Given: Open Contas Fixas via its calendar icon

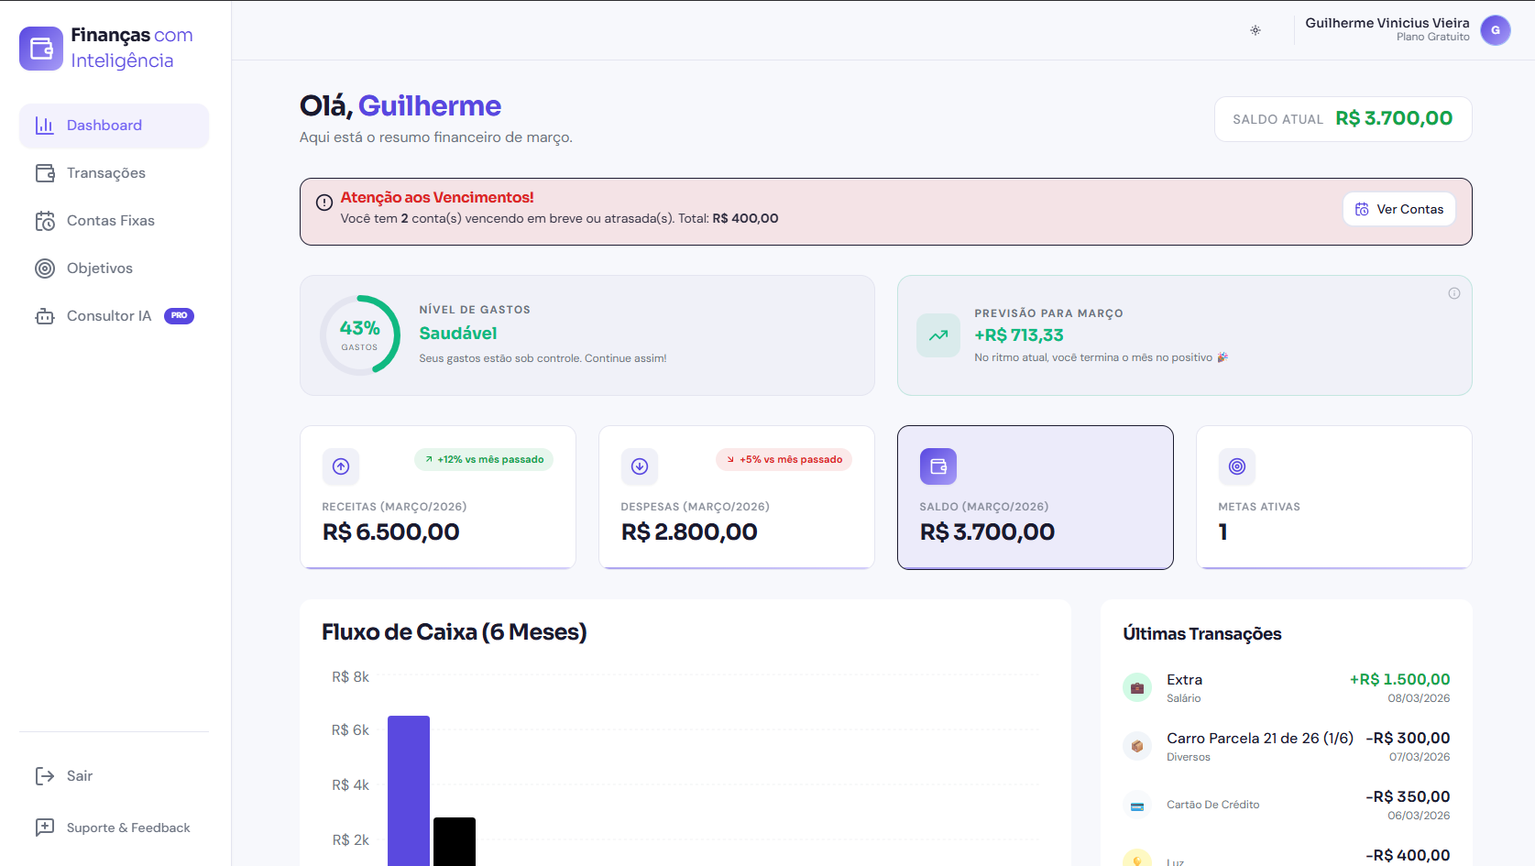Looking at the screenshot, I should point(45,220).
